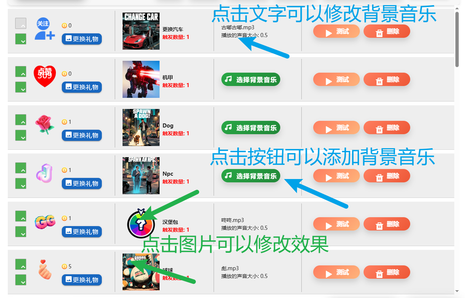The image size is (465, 298).
Task: Choose background music for the 机甲 effect
Action: coord(251,79)
